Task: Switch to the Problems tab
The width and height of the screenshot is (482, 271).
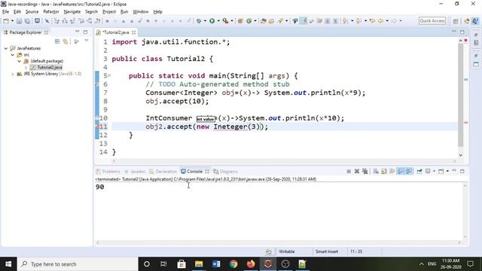Action: click(108, 172)
